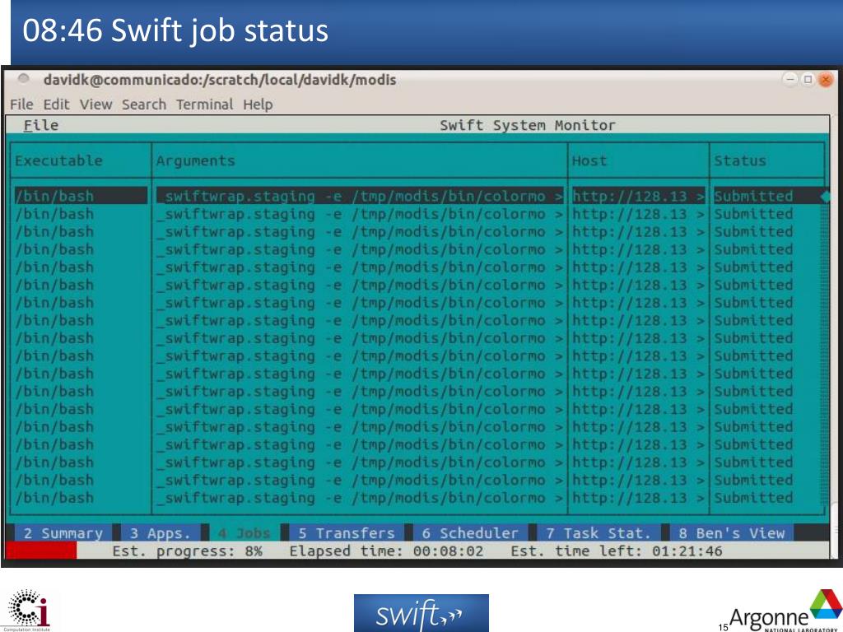Viewport: 843px width, 632px height.
Task: Click the terminal window menu dot icon
Action: pos(23,79)
